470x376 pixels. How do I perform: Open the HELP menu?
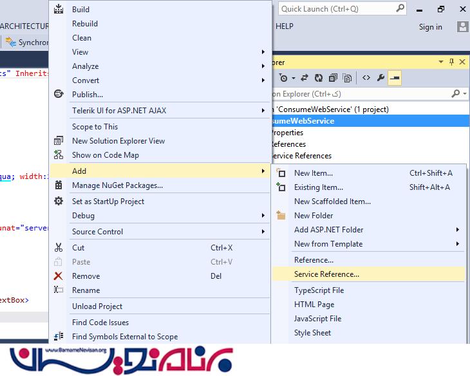284,26
